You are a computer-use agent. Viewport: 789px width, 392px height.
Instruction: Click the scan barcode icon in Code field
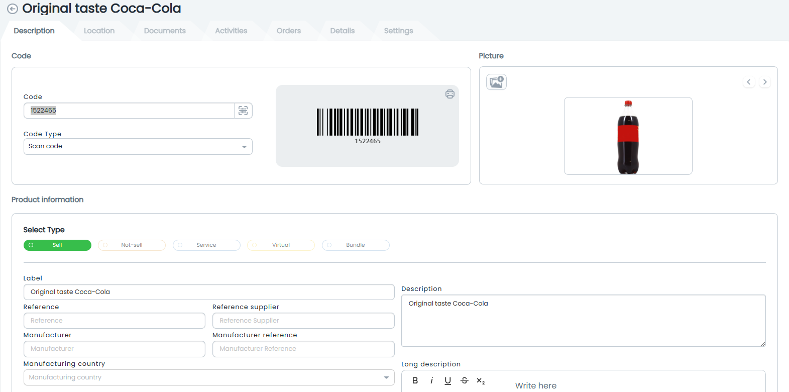[x=243, y=111]
